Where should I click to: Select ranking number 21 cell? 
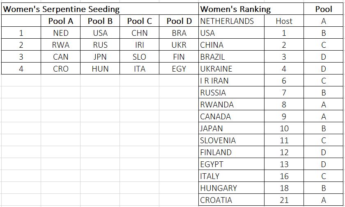284,200
